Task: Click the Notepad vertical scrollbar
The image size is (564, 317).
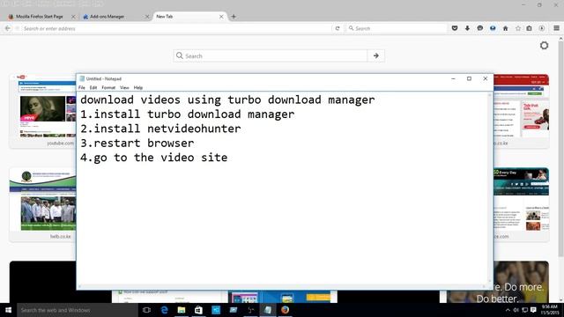Action: [x=490, y=188]
